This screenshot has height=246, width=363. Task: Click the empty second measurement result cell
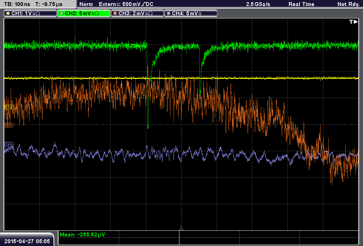tap(149, 234)
